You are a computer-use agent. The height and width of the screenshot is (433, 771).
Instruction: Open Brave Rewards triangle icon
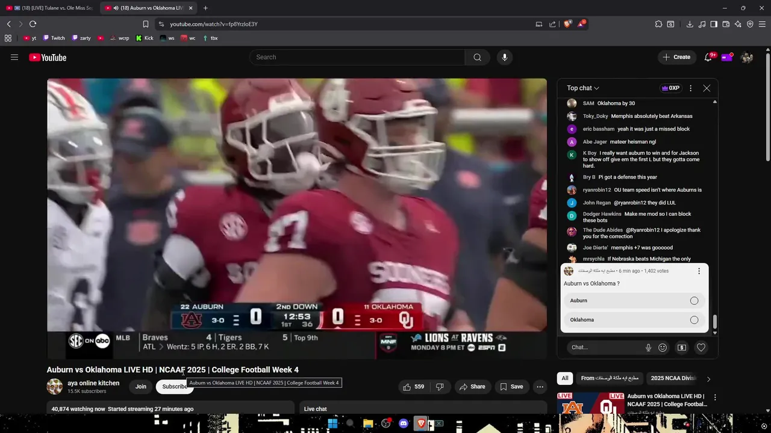point(581,24)
